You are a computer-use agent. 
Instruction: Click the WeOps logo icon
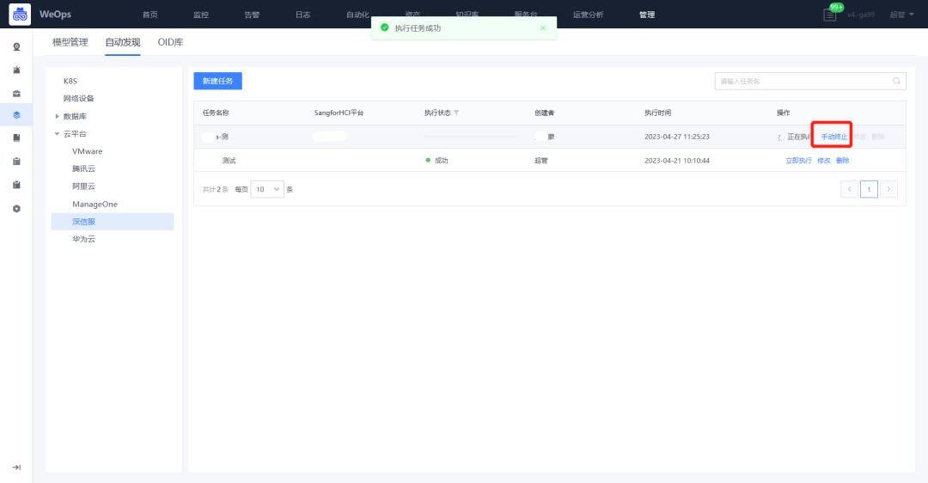pyautogui.click(x=20, y=15)
